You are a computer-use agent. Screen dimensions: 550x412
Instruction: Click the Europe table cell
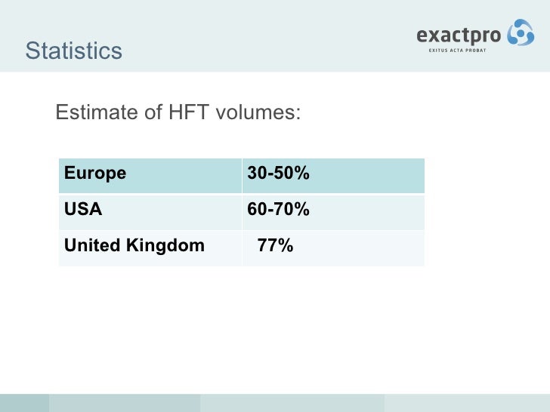[x=150, y=176]
